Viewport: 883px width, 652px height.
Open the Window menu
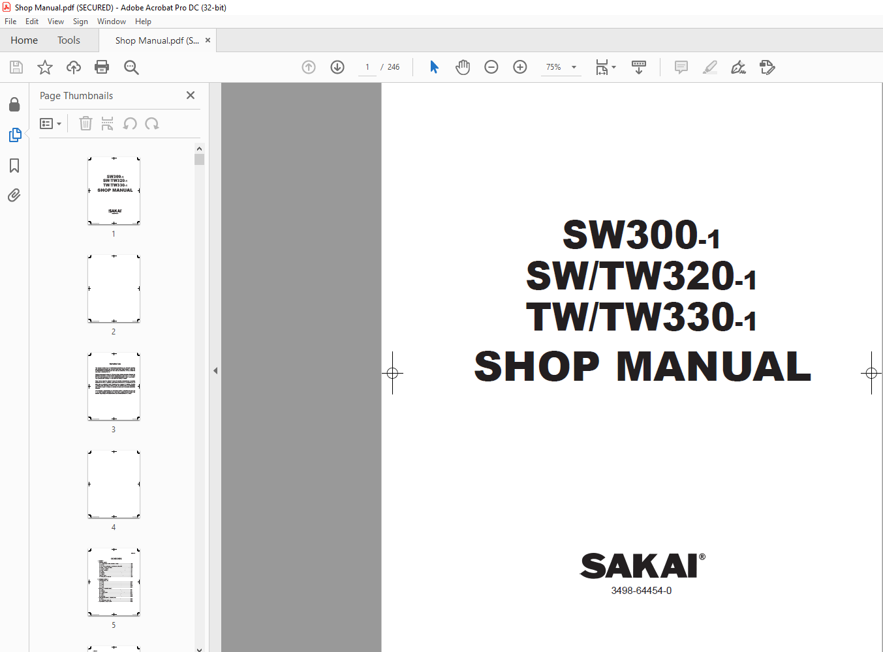(112, 22)
